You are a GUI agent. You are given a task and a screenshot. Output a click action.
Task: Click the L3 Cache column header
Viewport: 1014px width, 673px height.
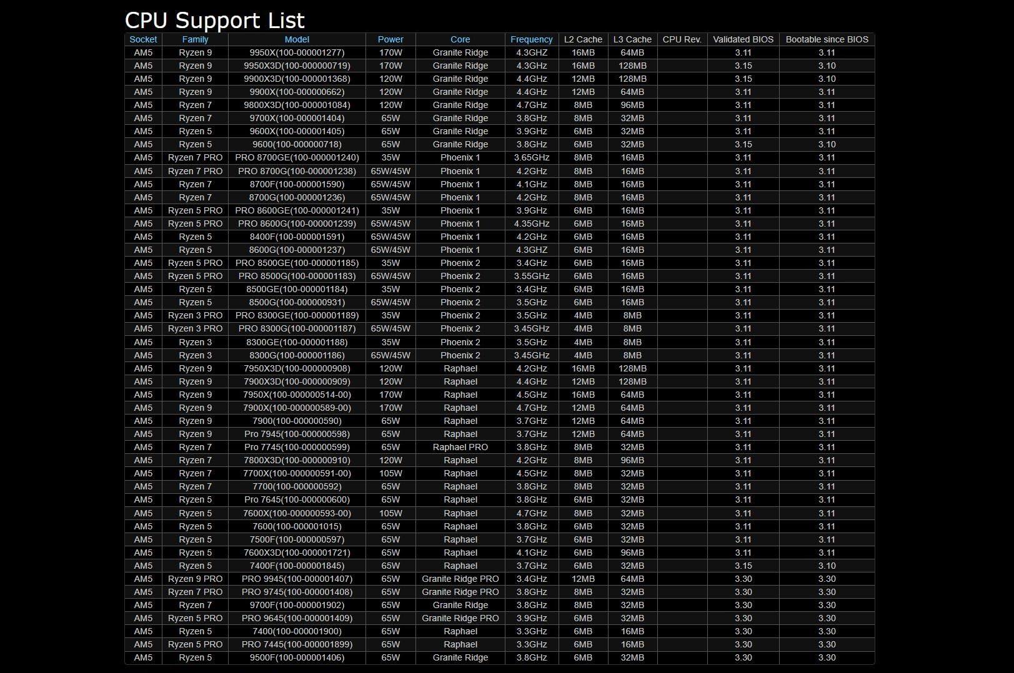point(632,39)
